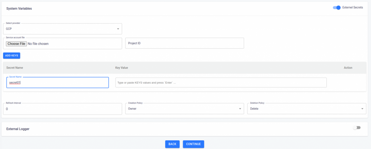Click the Deletion Policy caret arrow

tap(362, 108)
